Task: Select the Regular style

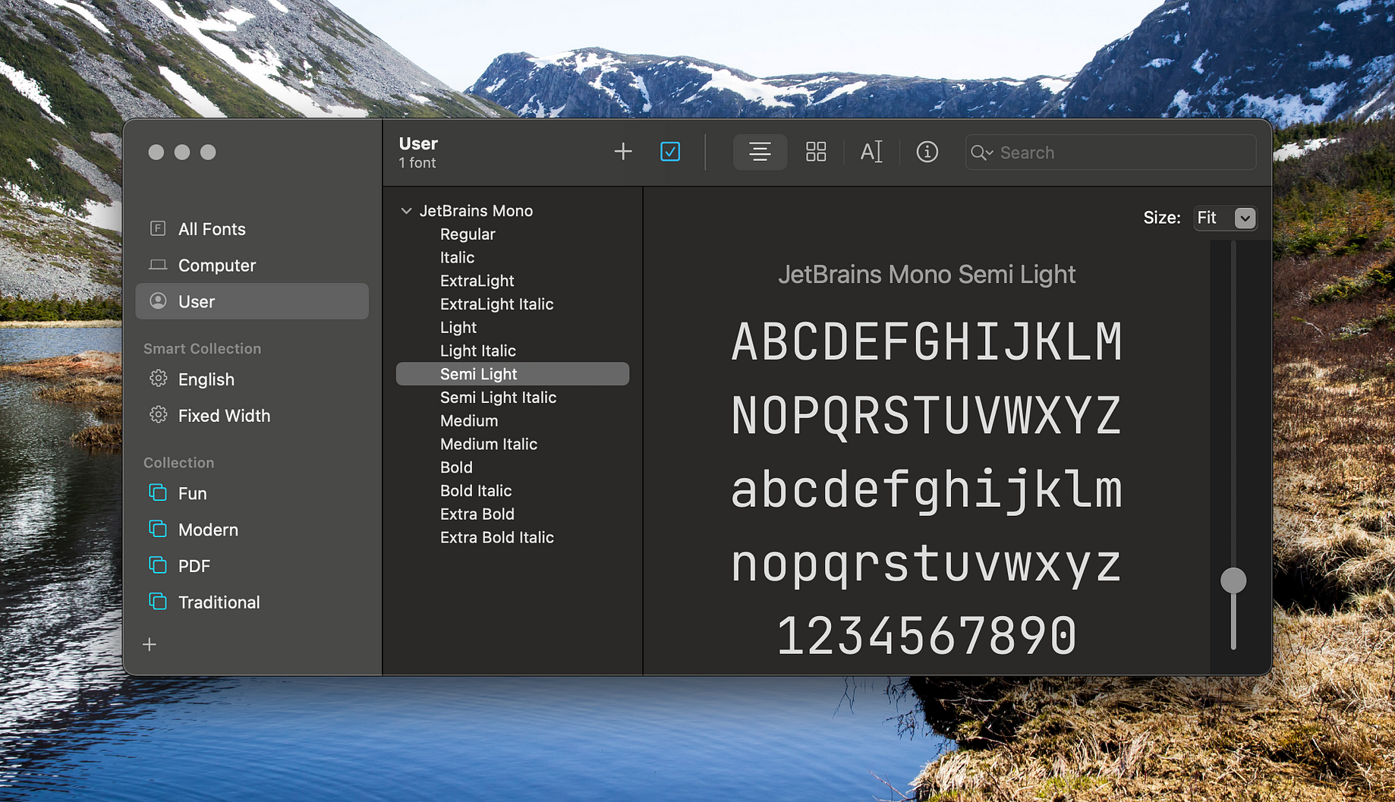Action: coord(468,234)
